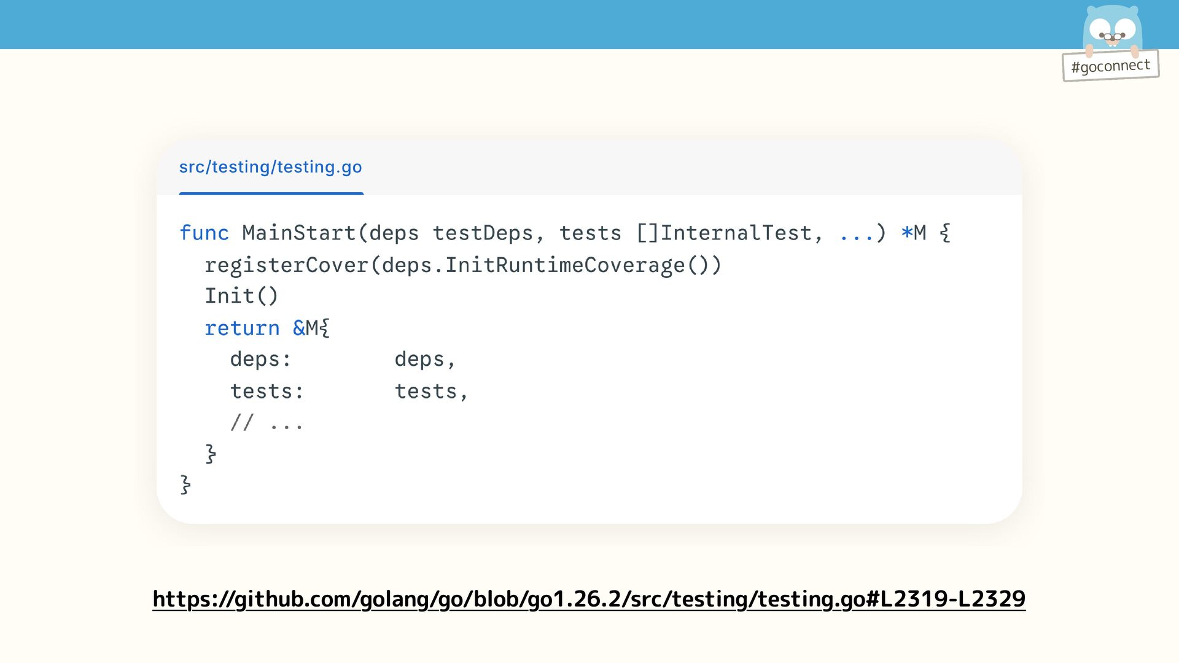Image resolution: width=1179 pixels, height=663 pixels.
Task: Click the []InternalTest parameter type
Action: [x=723, y=233]
